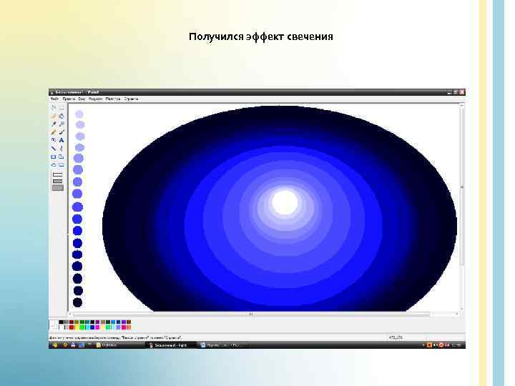515x386 pixels.
Task: Click the horizontal scrollbar under the canvas
Action: (x=251, y=314)
